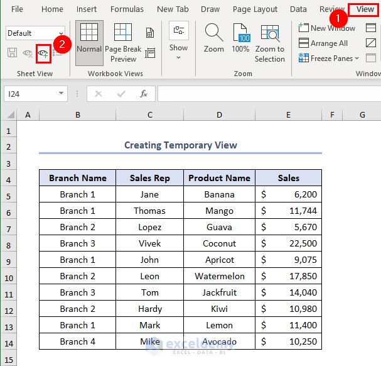381x366 pixels.
Task: Select column D header
Action: click(x=219, y=114)
